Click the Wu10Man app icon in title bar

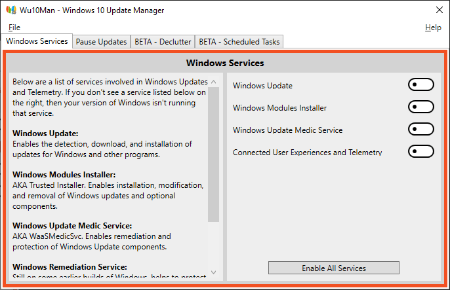(x=11, y=10)
